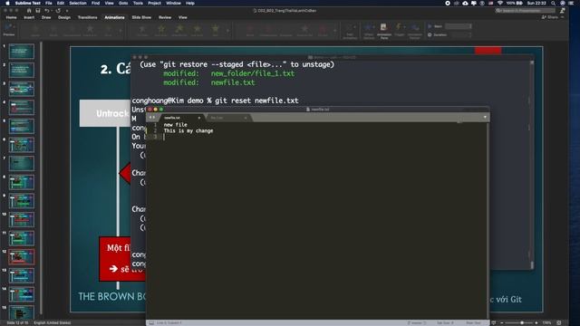Select slide 9 thumbnail in the slide panel
Screen dimensions: 580x326
[x=22, y=201]
